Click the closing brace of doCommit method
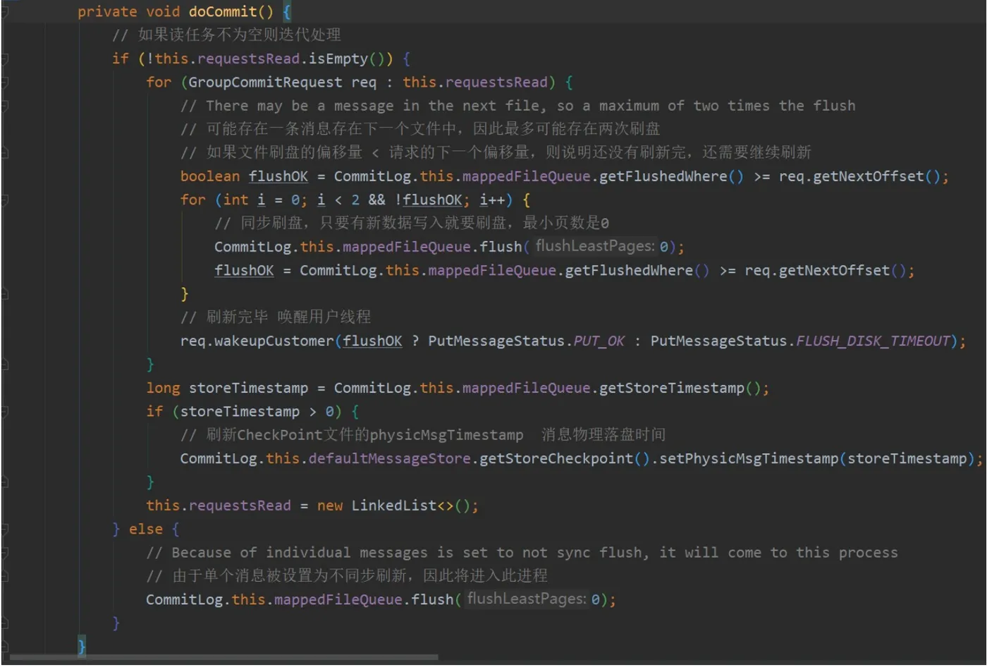This screenshot has height=667, width=987. pos(82,646)
